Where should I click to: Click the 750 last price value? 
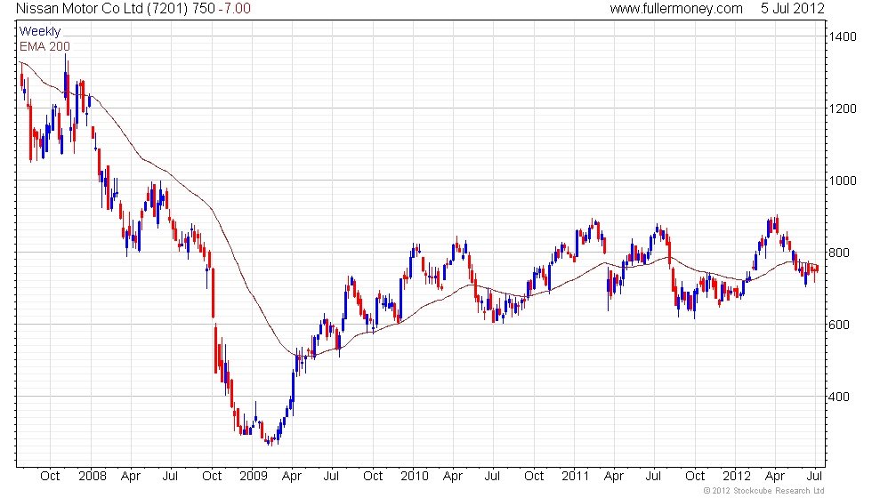[204, 9]
